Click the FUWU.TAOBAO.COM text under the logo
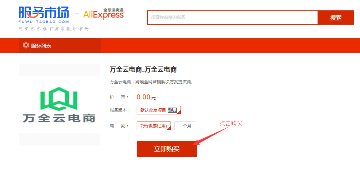This screenshot has height=173, width=360. (x=44, y=22)
